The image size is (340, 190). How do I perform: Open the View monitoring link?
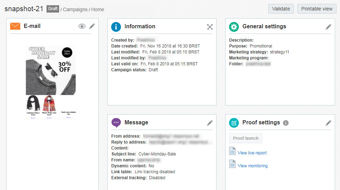point(253,166)
